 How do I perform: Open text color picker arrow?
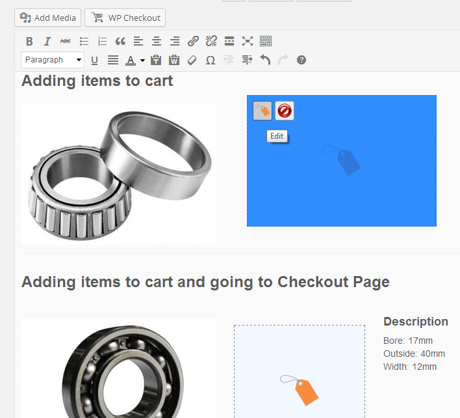point(142,61)
